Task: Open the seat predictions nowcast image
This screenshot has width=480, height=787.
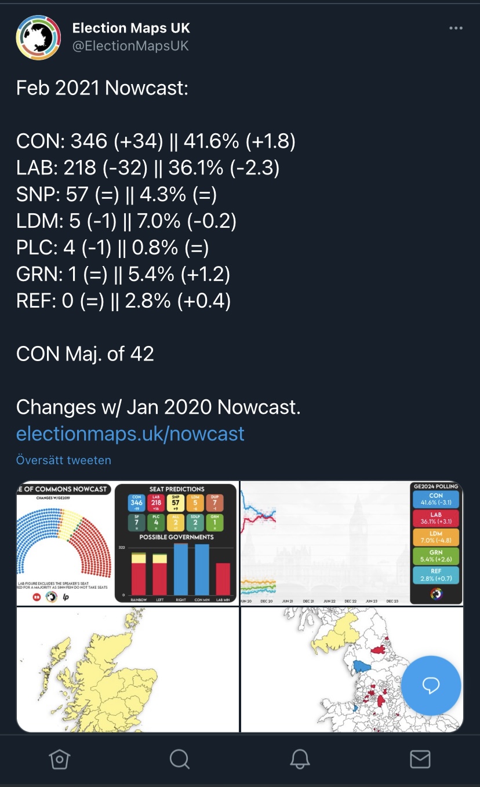Action: coord(128,544)
